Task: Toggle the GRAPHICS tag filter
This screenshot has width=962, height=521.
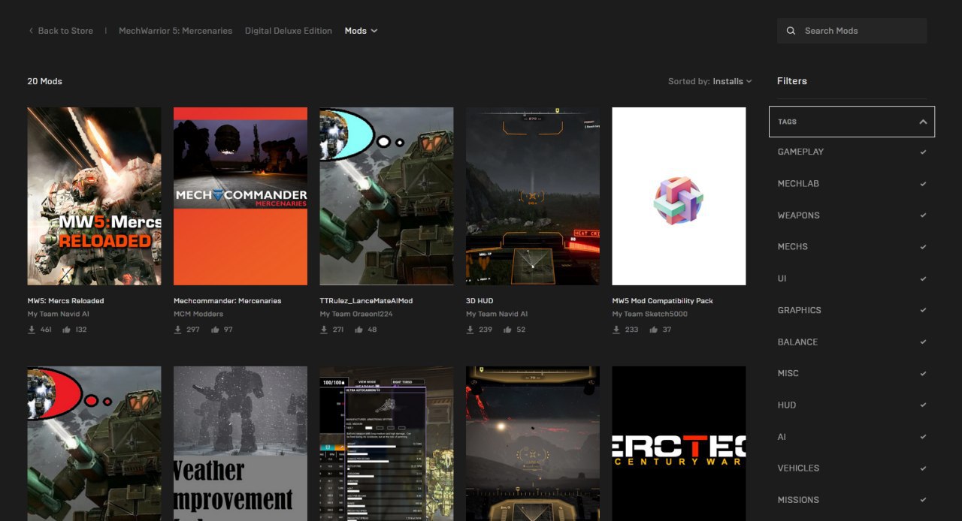Action: pyautogui.click(x=852, y=310)
